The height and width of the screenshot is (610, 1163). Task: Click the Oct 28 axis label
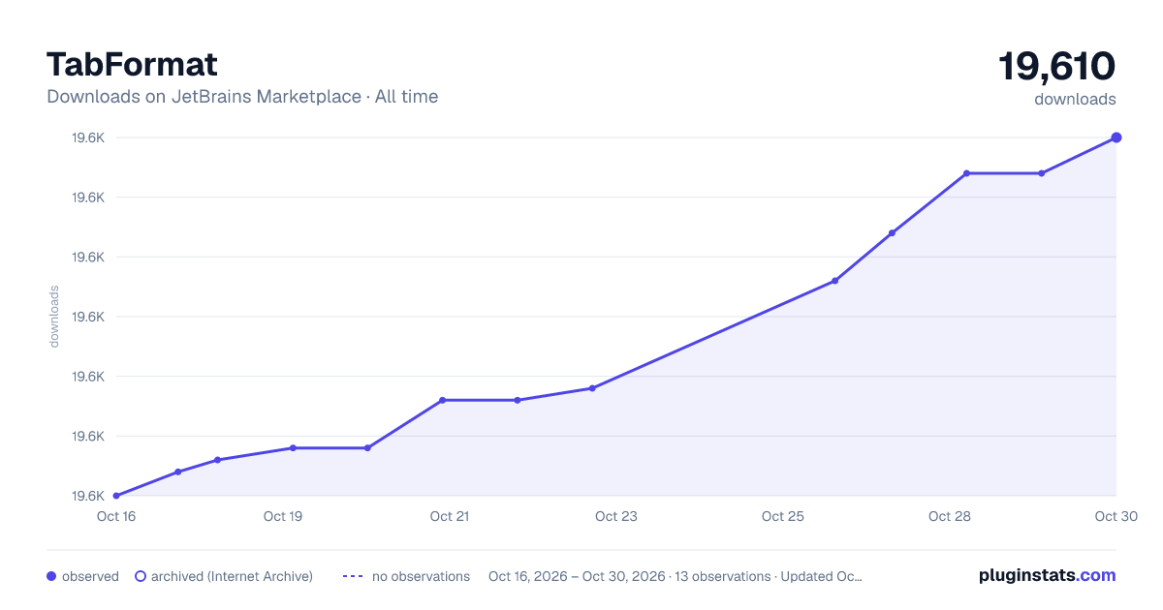[x=950, y=516]
